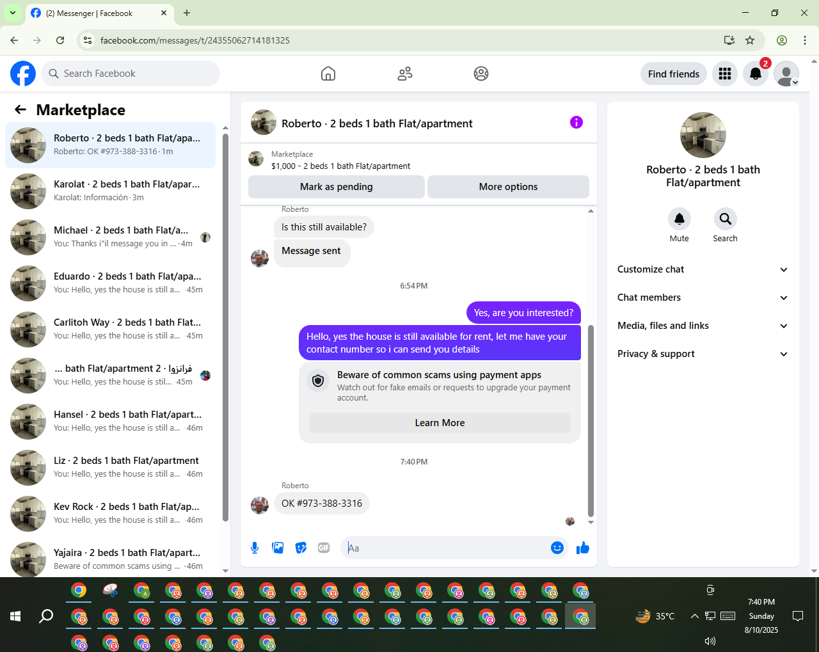Open the Groups icon in top navigation
The image size is (819, 652).
pyautogui.click(x=481, y=74)
